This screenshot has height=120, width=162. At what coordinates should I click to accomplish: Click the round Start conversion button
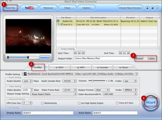pyautogui.click(x=150, y=102)
